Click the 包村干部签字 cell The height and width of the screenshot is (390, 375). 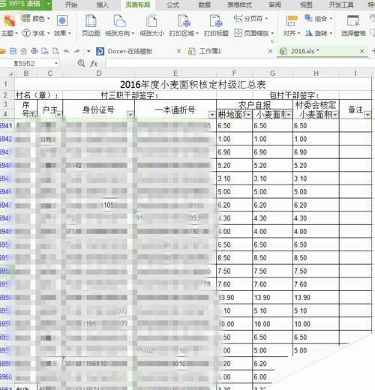click(x=294, y=95)
